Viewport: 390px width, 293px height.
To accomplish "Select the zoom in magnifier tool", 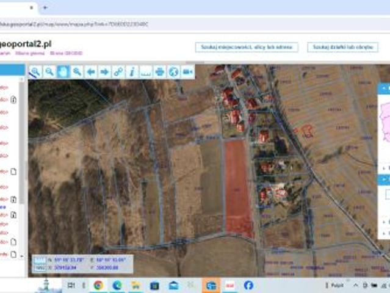I will pyautogui.click(x=35, y=72).
